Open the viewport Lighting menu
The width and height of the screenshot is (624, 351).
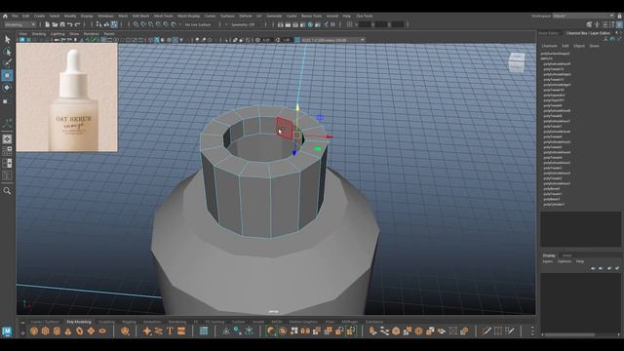[x=58, y=34]
